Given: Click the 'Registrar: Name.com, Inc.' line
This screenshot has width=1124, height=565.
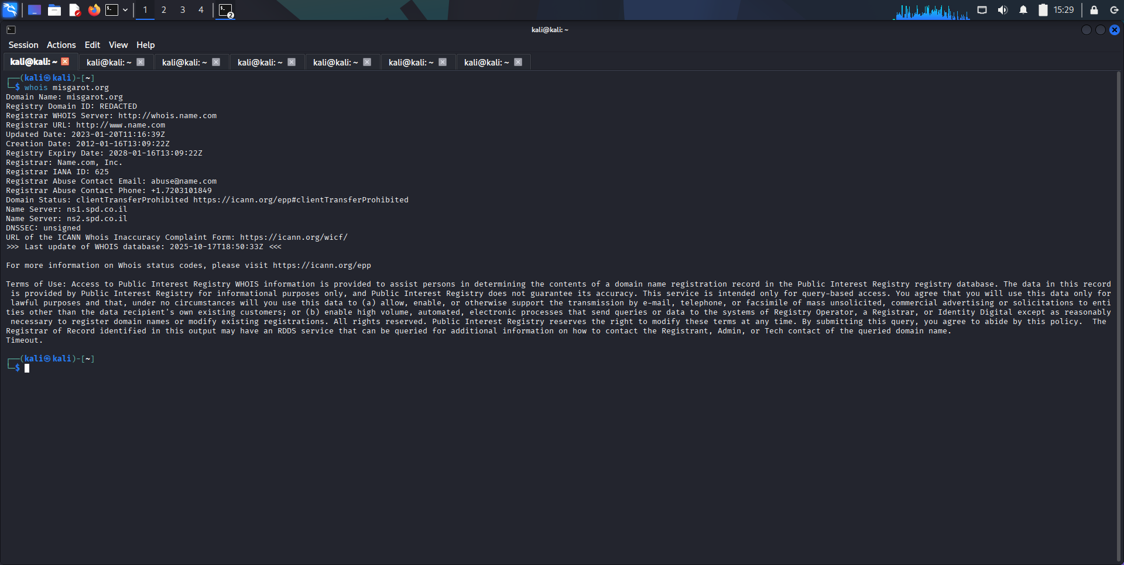Looking at the screenshot, I should click(x=64, y=163).
